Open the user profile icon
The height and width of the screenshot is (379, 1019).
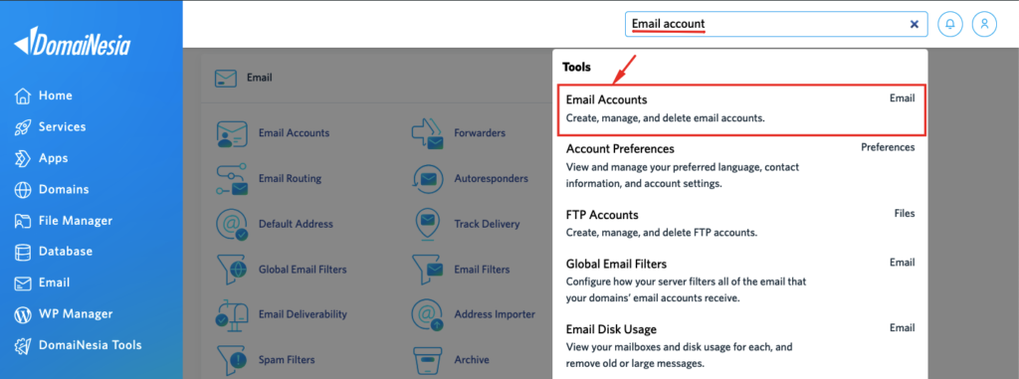[x=984, y=24]
